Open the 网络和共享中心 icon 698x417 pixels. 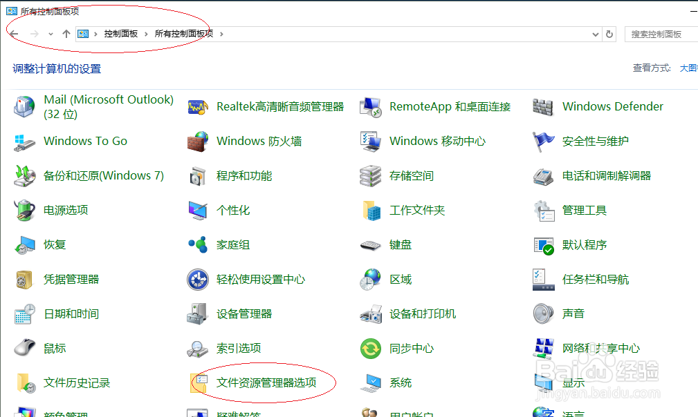pyautogui.click(x=543, y=349)
